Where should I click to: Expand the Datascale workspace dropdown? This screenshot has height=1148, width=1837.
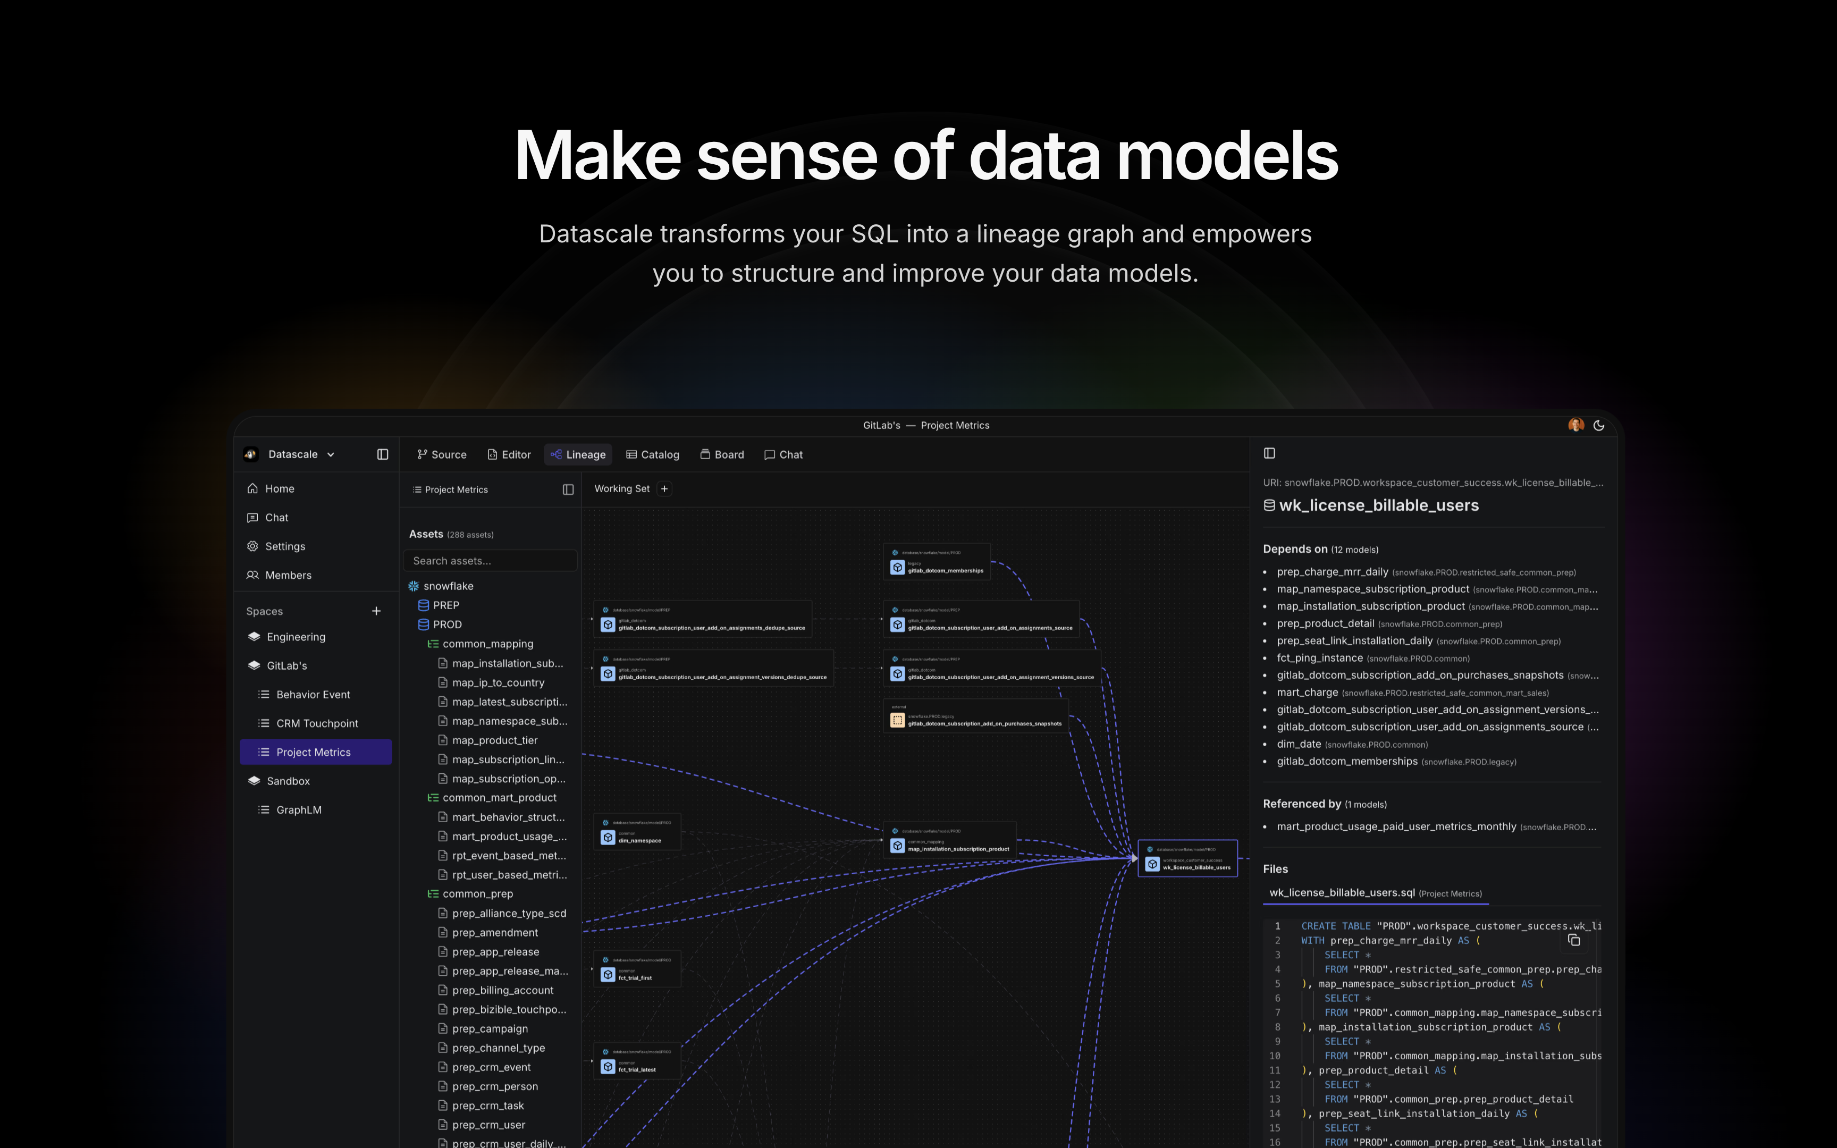pyautogui.click(x=332, y=454)
